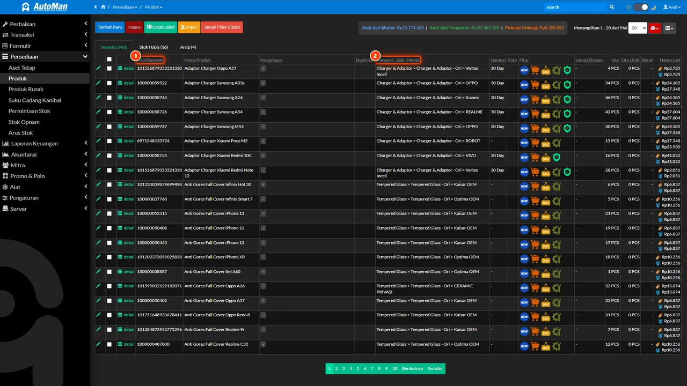Click the Persamaan minus button for Anti Gores Full Cover iPhone 13

[x=263, y=243]
